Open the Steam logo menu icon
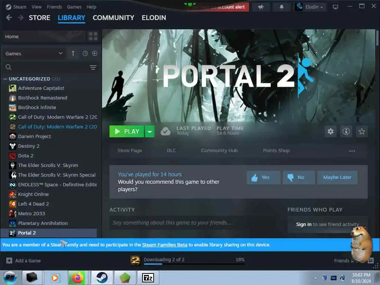Image resolution: width=380 pixels, height=285 pixels. pyautogui.click(x=9, y=7)
